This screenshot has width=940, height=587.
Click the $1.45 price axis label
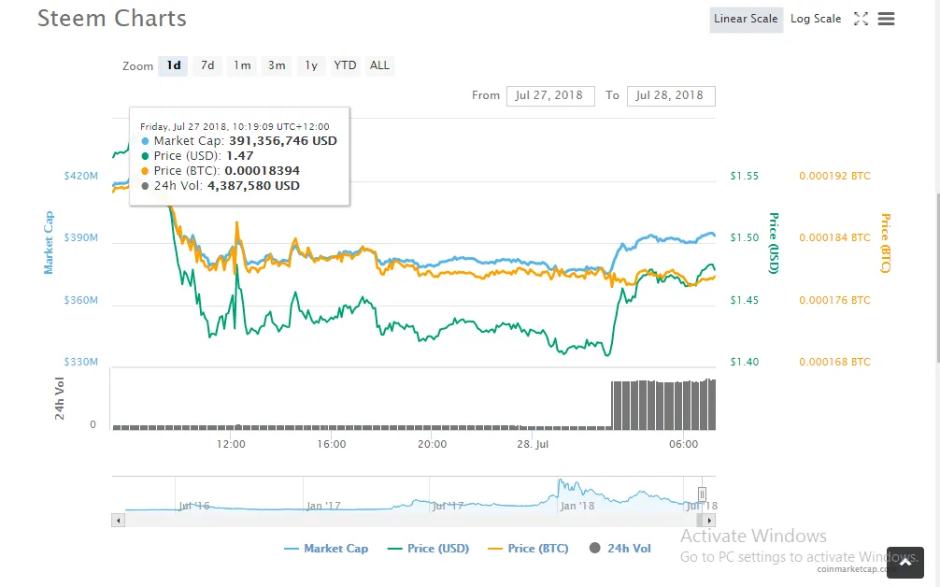(x=744, y=300)
